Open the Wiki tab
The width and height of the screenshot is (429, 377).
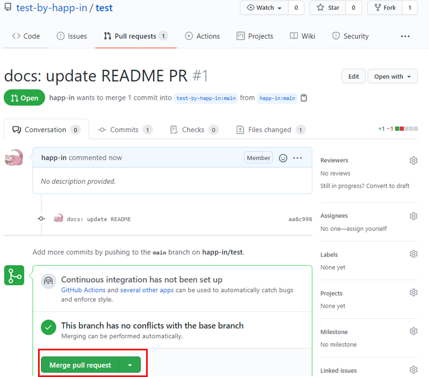coord(303,36)
